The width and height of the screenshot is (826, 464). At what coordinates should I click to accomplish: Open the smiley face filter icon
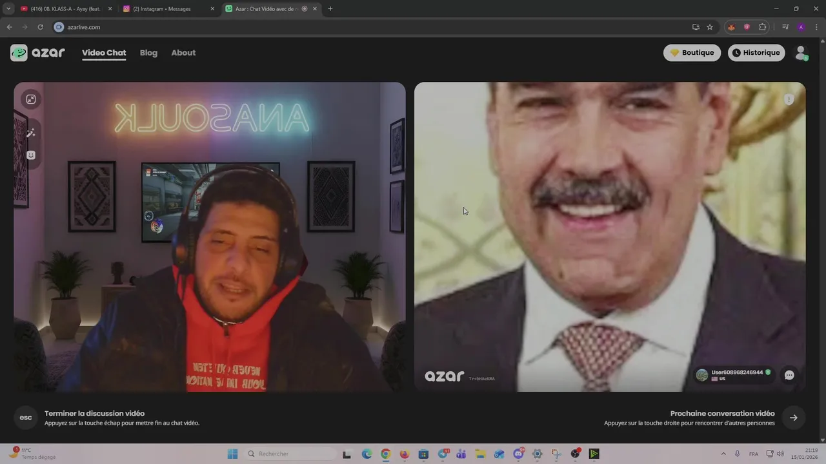30,155
